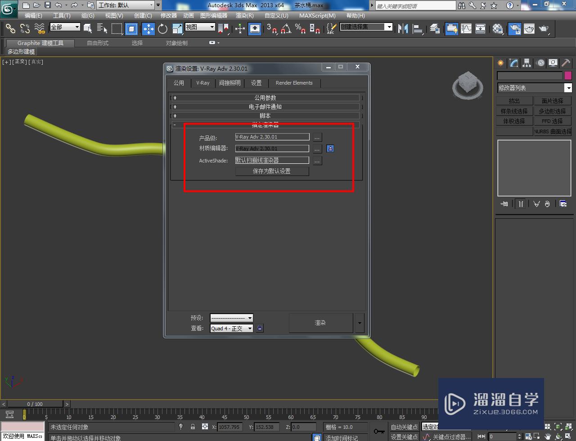Viewport: 576px width, 441px height.
Task: Select the Link tool in main toolbar
Action: pos(10,29)
